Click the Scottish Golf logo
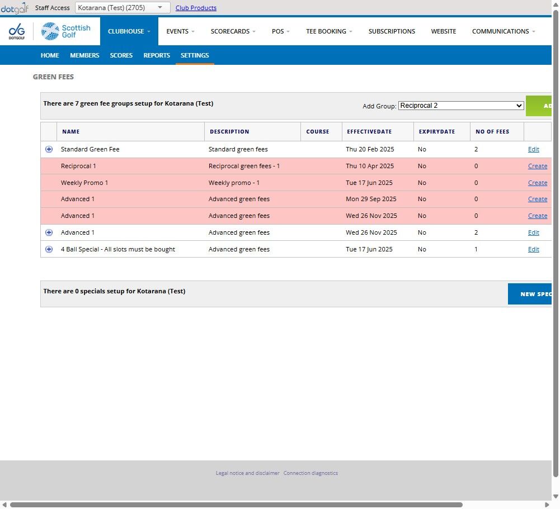Screen dimensions: 560x509 [x=66, y=31]
